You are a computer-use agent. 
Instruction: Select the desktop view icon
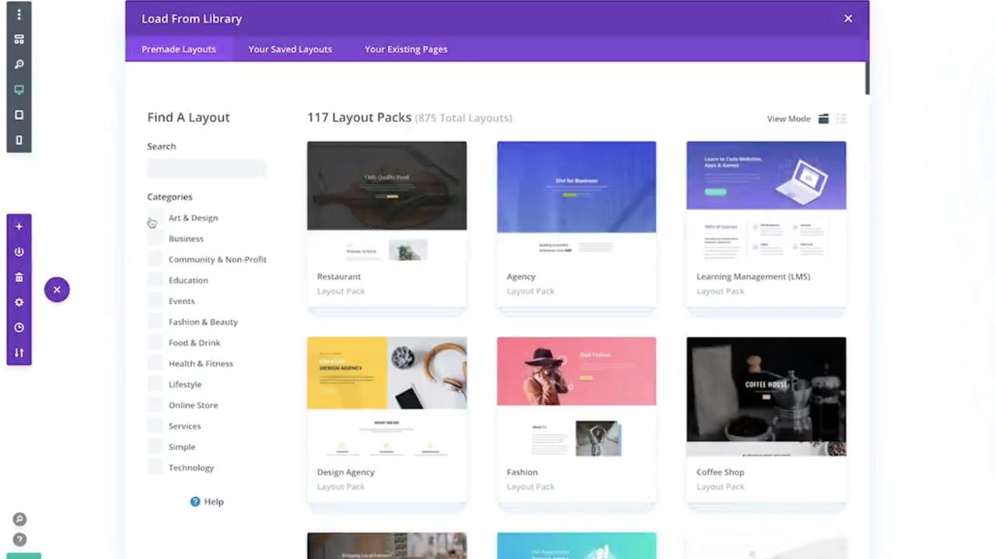19,90
